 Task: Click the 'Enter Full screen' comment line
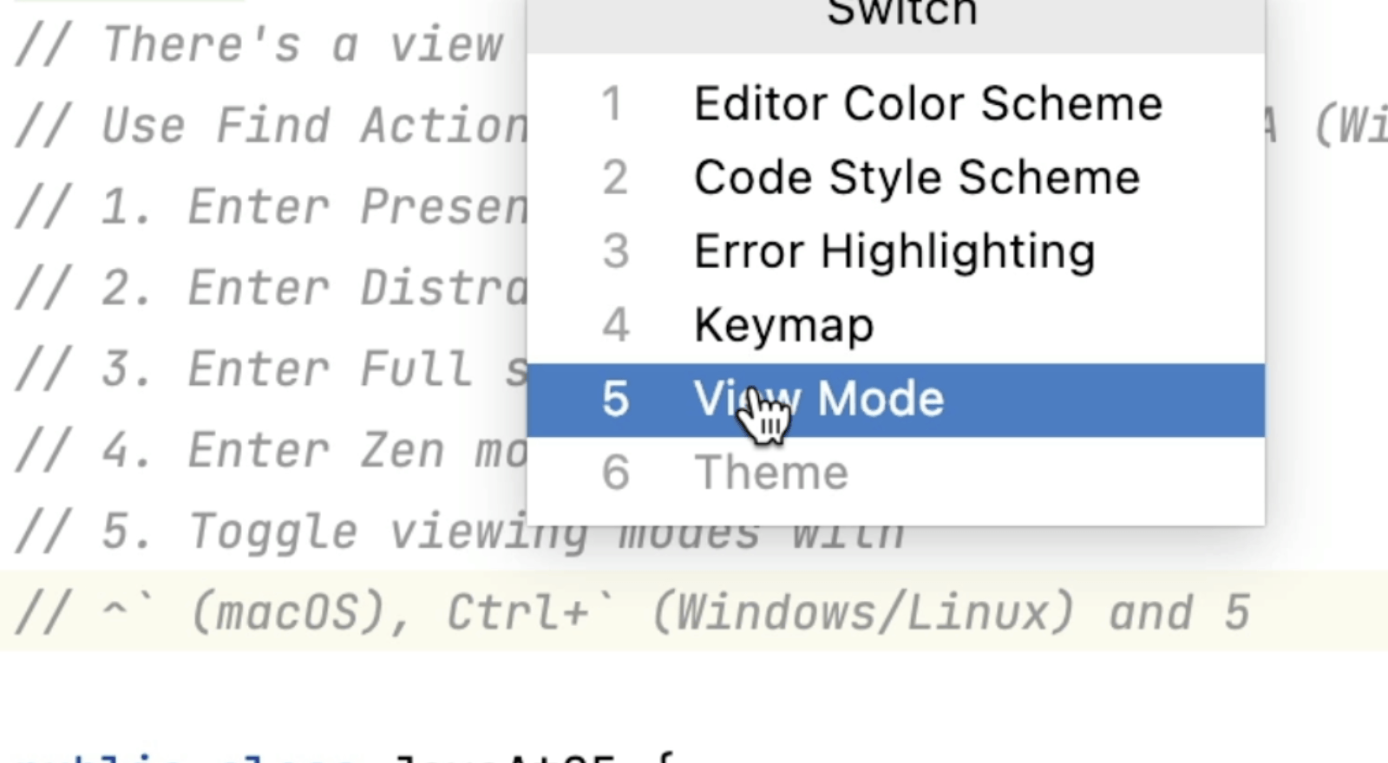[260, 368]
